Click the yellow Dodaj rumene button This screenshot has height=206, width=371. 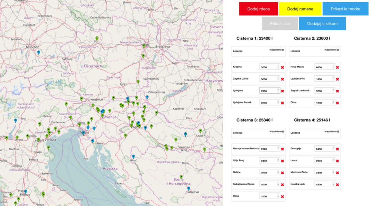pyautogui.click(x=300, y=9)
